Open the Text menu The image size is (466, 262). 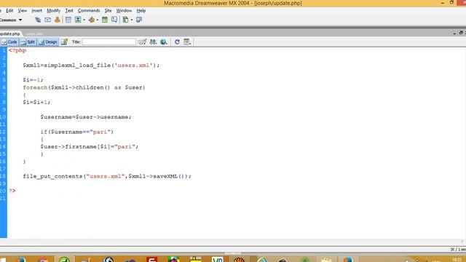point(69,10)
